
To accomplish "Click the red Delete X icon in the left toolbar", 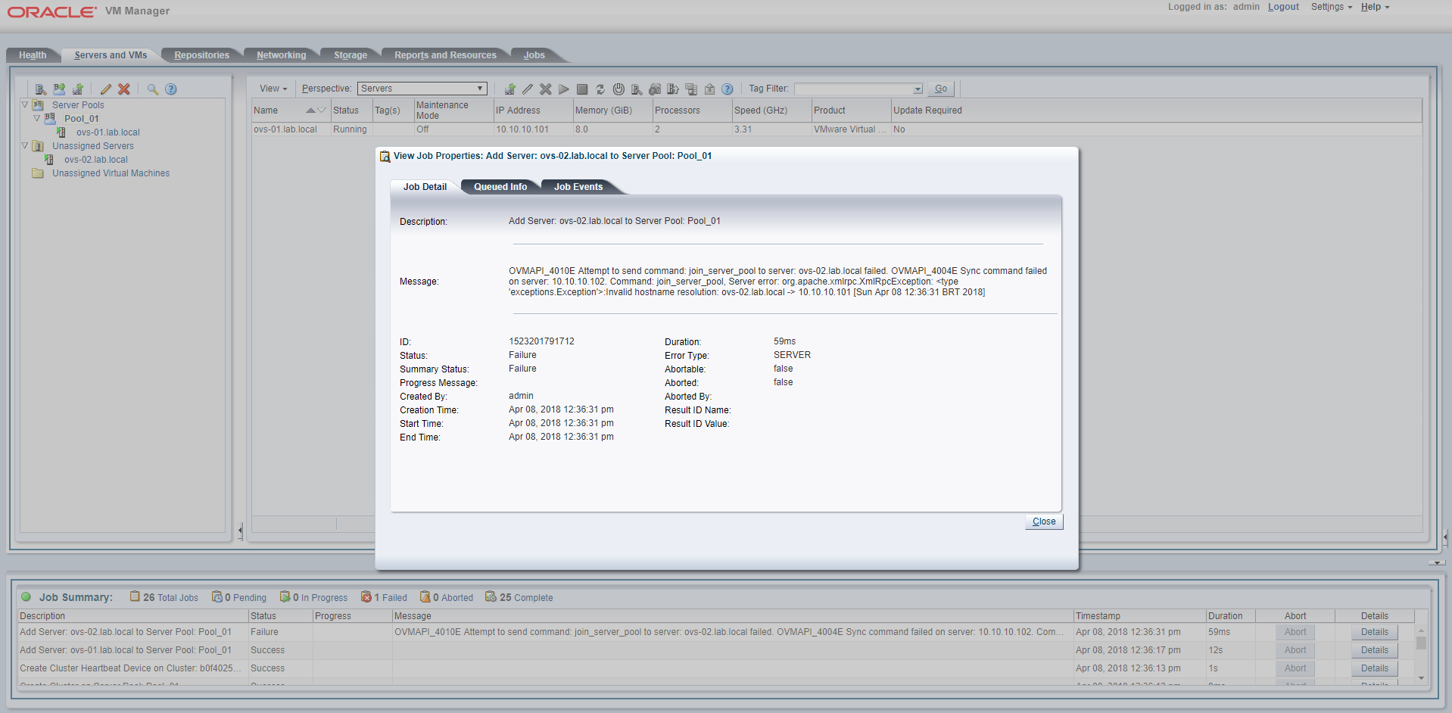I will click(x=124, y=89).
